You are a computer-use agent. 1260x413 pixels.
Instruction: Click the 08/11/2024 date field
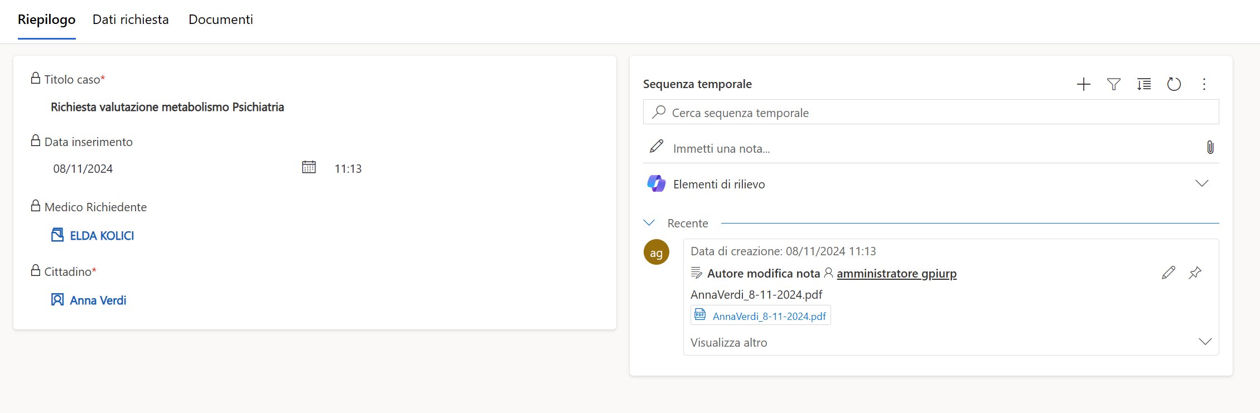(83, 168)
